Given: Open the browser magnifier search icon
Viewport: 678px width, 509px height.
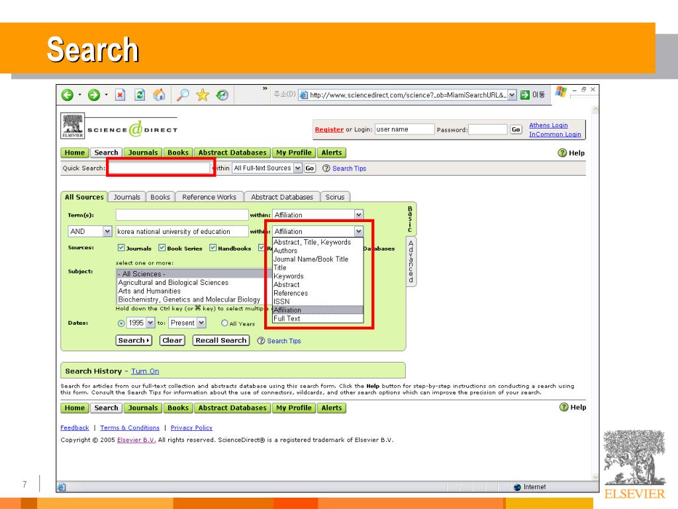Looking at the screenshot, I should tap(183, 95).
